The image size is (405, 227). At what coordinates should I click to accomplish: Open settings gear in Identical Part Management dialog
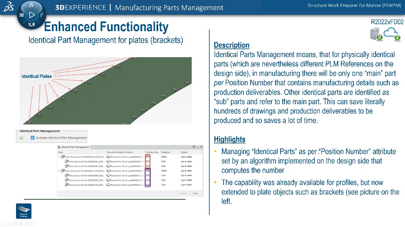[x=194, y=147]
